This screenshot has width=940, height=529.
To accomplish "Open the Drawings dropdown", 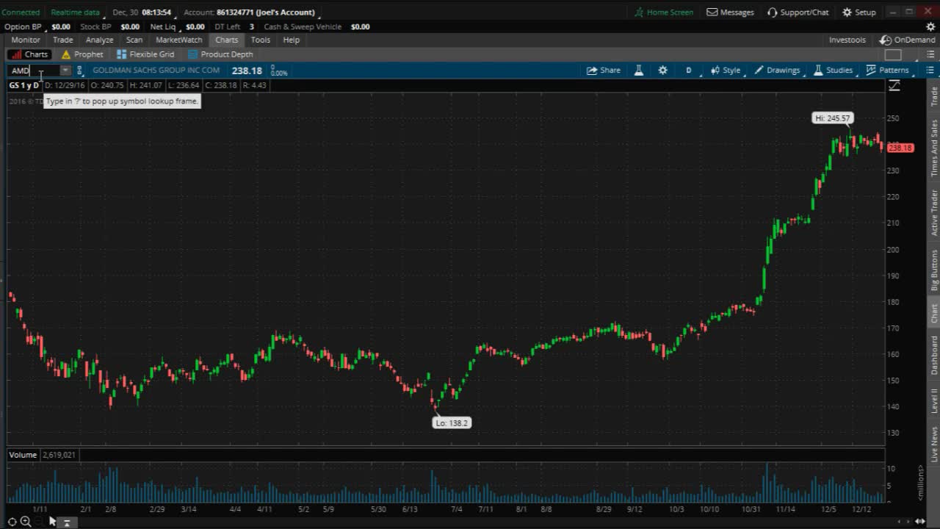I will point(777,71).
